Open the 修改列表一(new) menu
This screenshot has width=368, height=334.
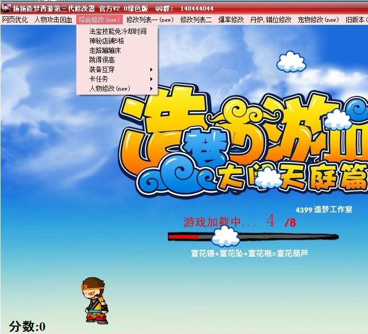pos(150,20)
